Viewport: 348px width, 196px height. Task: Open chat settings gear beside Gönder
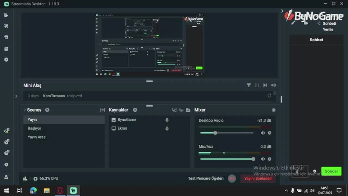(x=315, y=171)
